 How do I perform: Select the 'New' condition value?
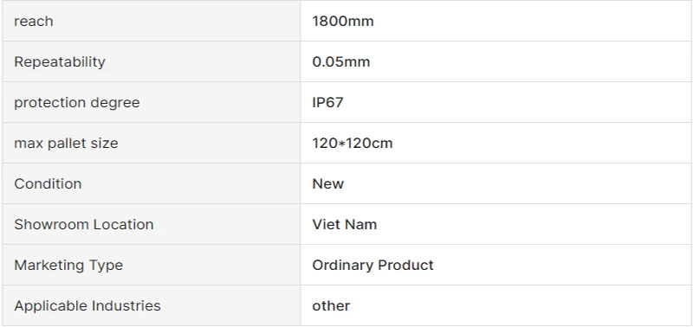[x=328, y=183]
